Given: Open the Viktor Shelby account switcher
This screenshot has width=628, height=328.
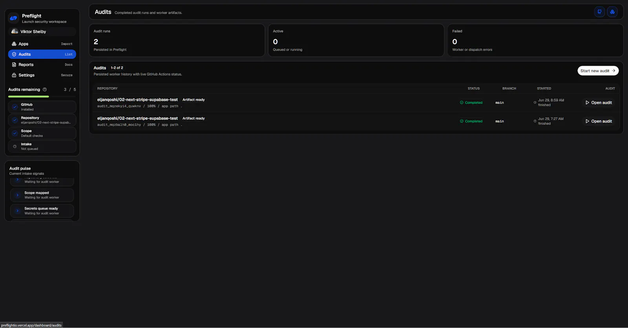Looking at the screenshot, I should pos(42,31).
